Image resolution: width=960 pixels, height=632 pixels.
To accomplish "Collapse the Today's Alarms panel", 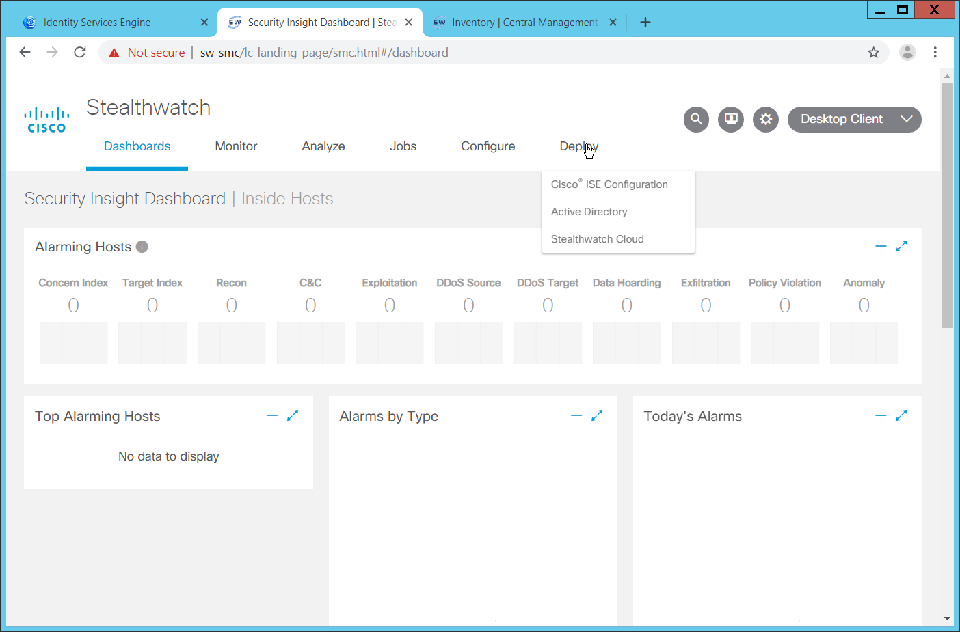I will [881, 415].
